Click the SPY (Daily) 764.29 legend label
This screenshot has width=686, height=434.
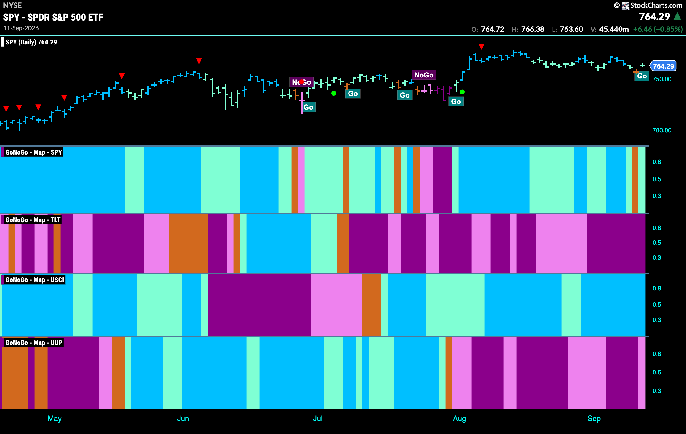pos(31,42)
